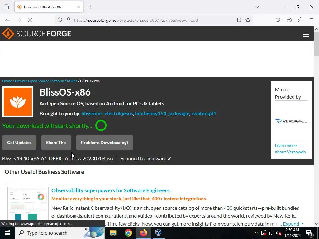Bookmark this page with star icon

point(248,20)
